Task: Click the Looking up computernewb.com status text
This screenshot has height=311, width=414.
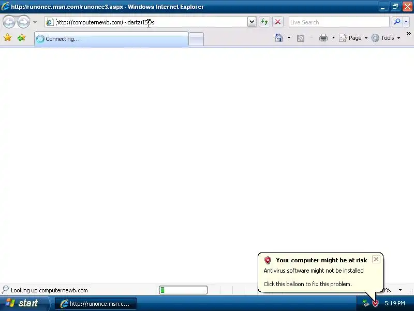Action: [x=49, y=290]
